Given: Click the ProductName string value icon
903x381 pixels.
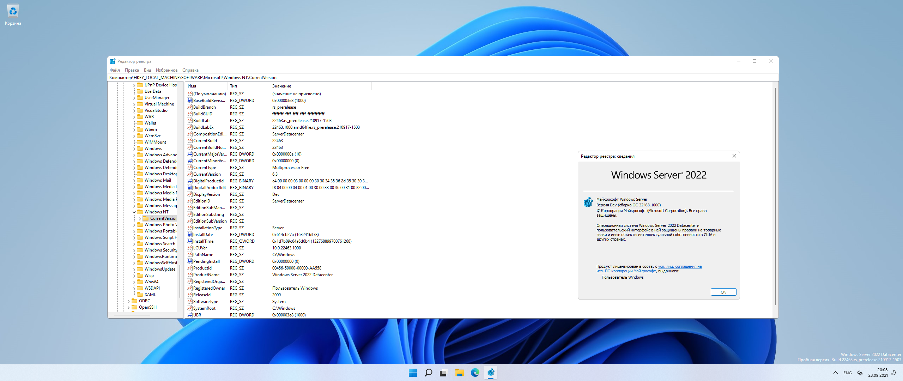Looking at the screenshot, I should 190,275.
